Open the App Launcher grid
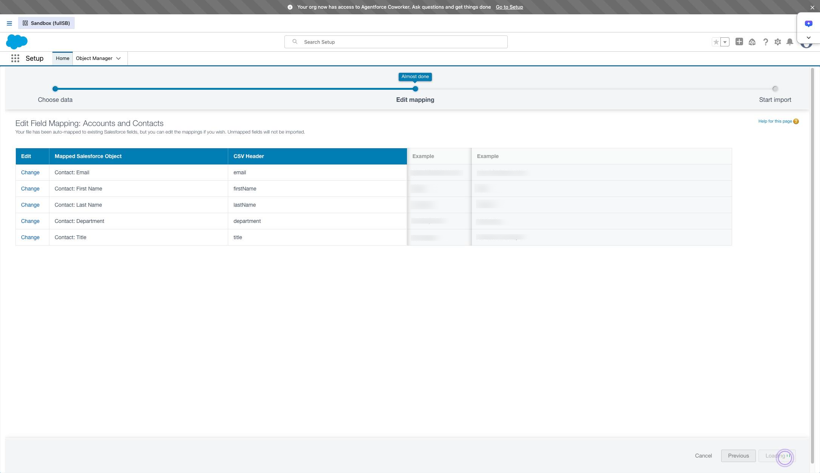The image size is (820, 473). point(15,58)
